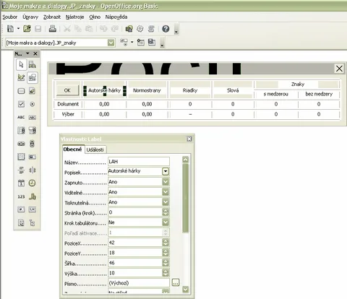The height and width of the screenshot is (299, 347).
Task: Switch to the Události tab
Action: point(95,149)
